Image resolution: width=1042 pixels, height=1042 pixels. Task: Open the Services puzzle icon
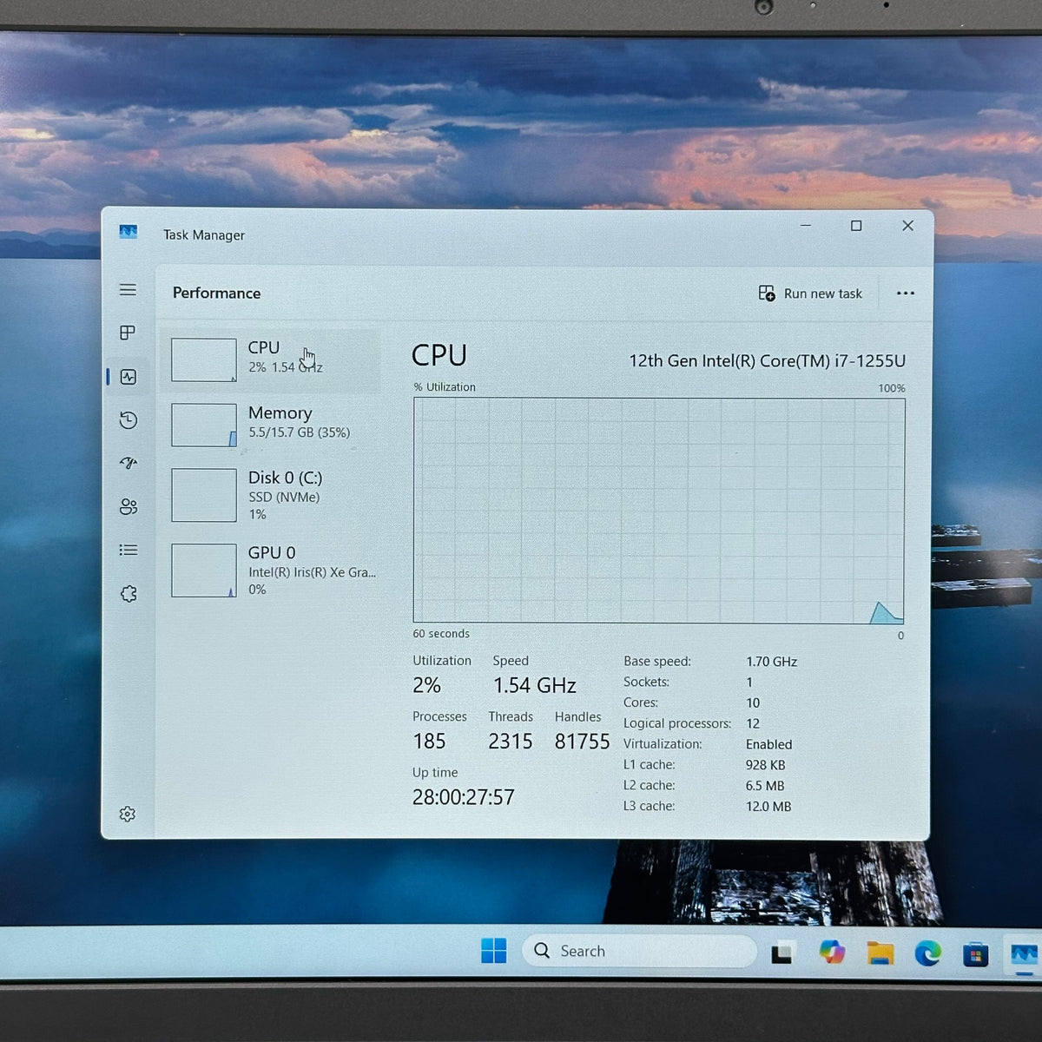[x=129, y=594]
